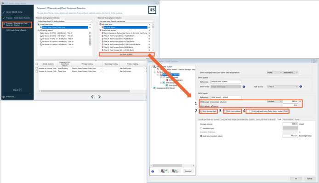Screen dimensions: 319x183
Task: Open the Heat source dropdown
Action: tap(283, 87)
